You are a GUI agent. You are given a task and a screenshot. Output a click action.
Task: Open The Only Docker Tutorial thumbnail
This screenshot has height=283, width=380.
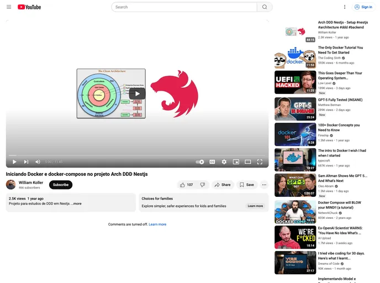click(x=295, y=57)
